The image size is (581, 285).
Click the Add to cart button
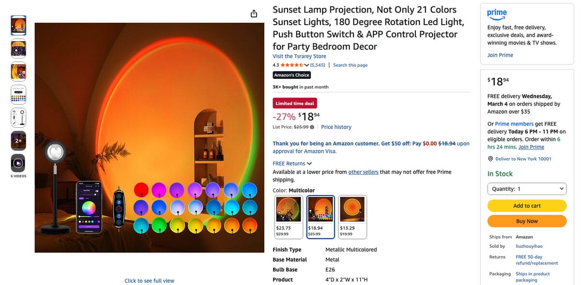[527, 206]
